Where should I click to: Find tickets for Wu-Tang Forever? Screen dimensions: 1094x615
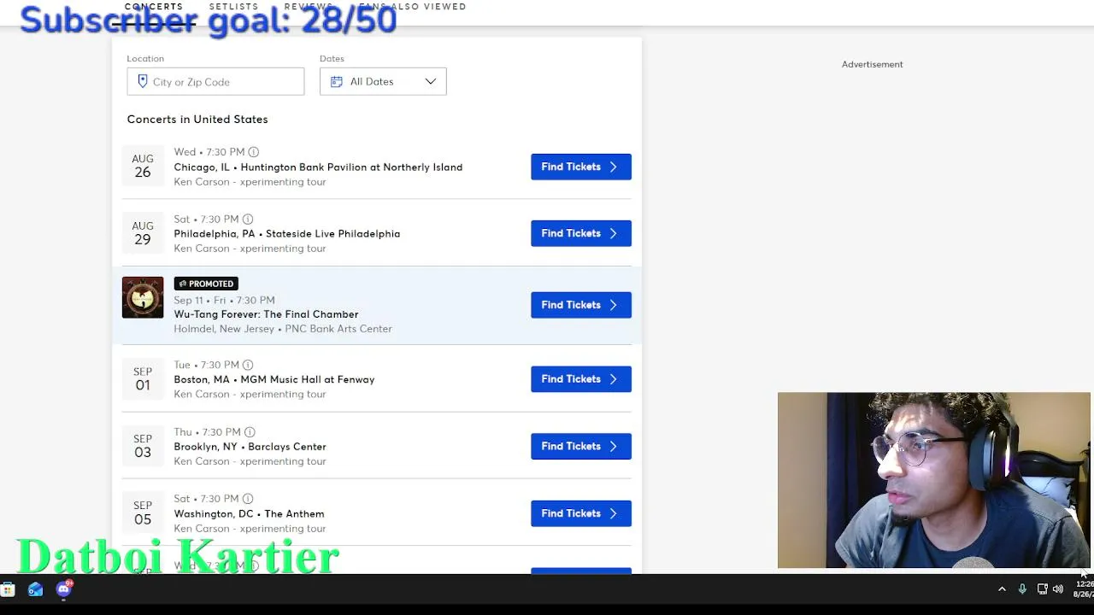(x=581, y=305)
